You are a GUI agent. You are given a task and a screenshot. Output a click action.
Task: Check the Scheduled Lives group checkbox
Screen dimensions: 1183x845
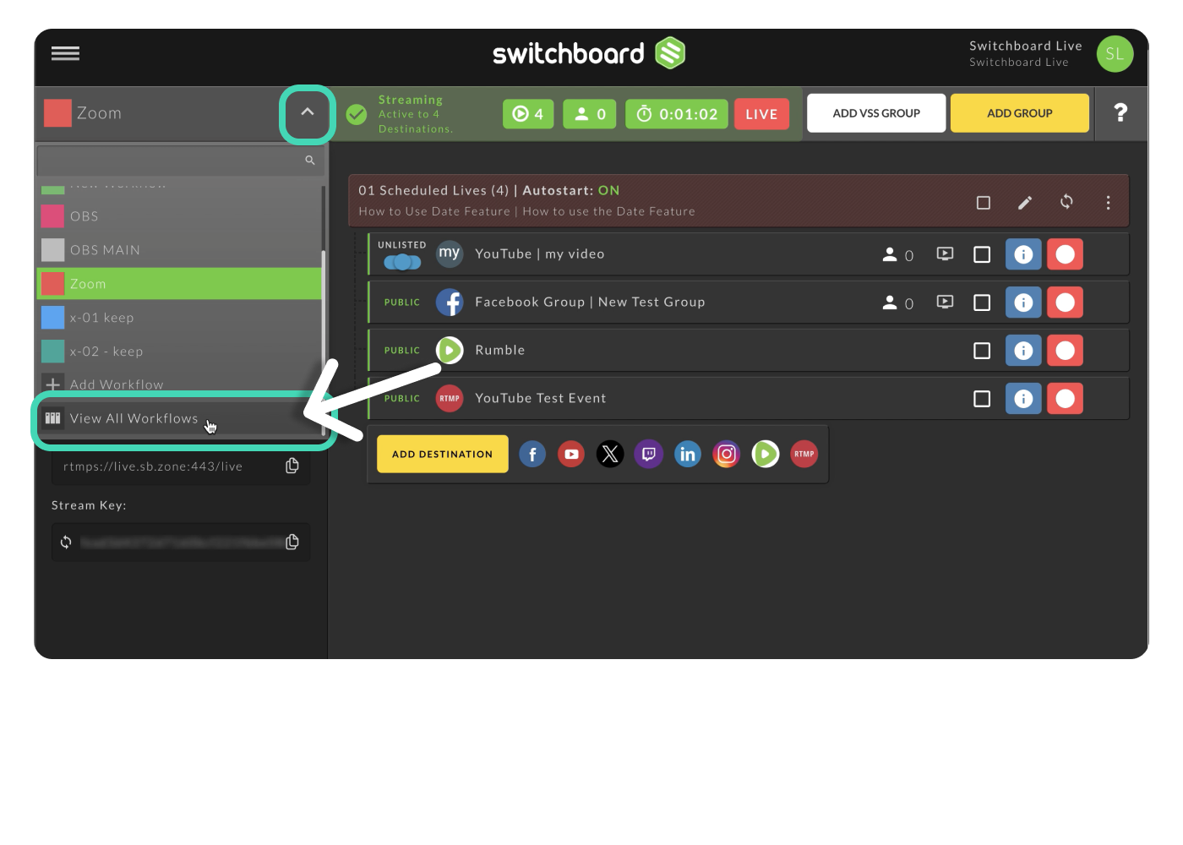point(984,203)
